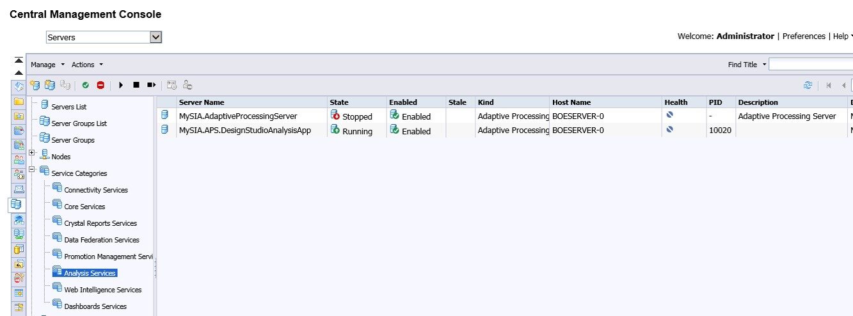Expand the Nodes tree item

[32, 152]
